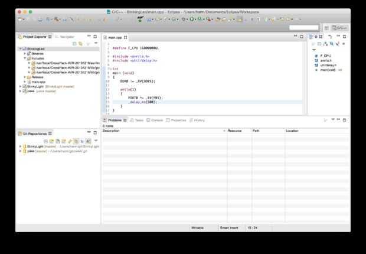The height and width of the screenshot is (254, 366).
Task: Toggle Link with Selection in Git Repositories toolbar
Action: click(x=76, y=141)
